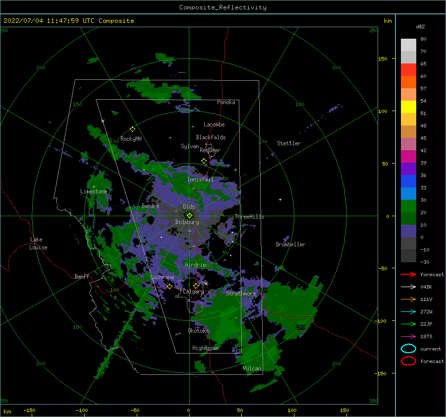Click the Lake Louise label
The width and height of the screenshot is (446, 417).
(38, 243)
